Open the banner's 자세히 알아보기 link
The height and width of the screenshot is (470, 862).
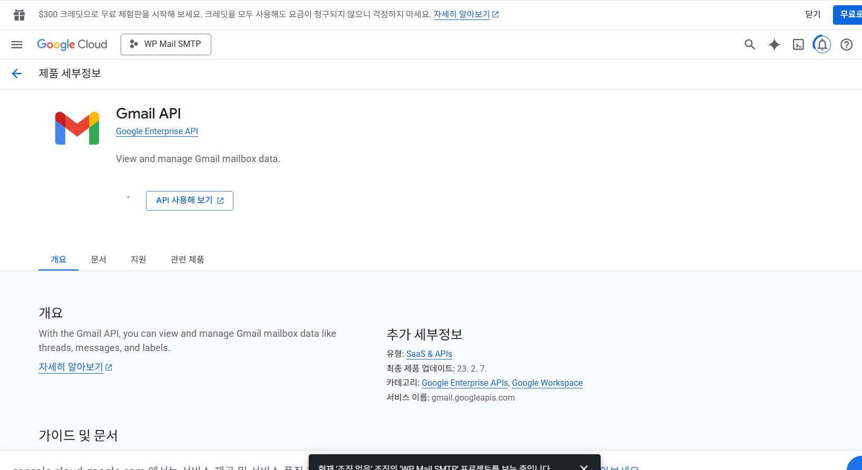466,15
